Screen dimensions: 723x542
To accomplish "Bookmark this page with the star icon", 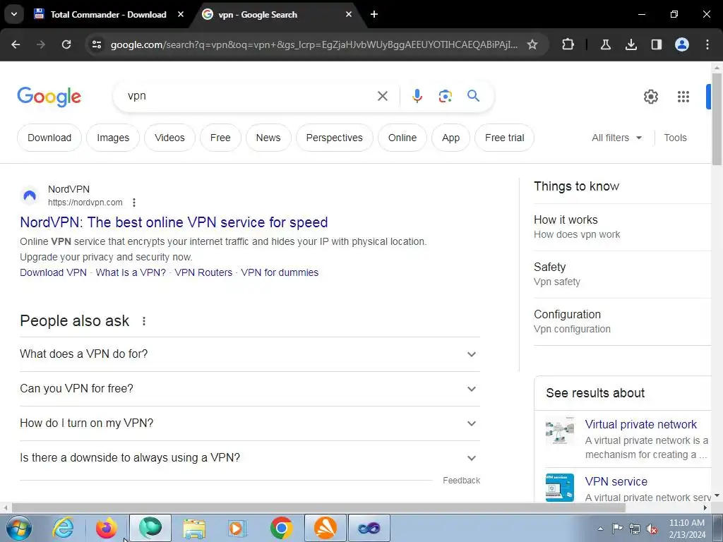I will click(532, 44).
